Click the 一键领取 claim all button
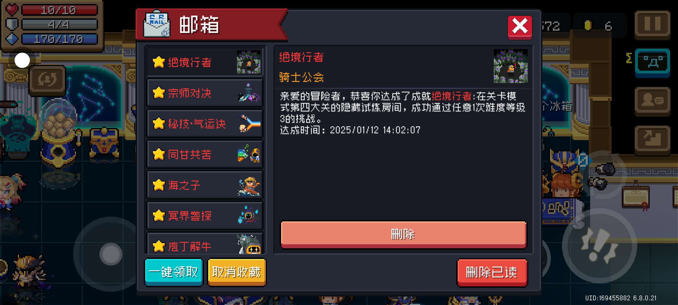 click(174, 272)
